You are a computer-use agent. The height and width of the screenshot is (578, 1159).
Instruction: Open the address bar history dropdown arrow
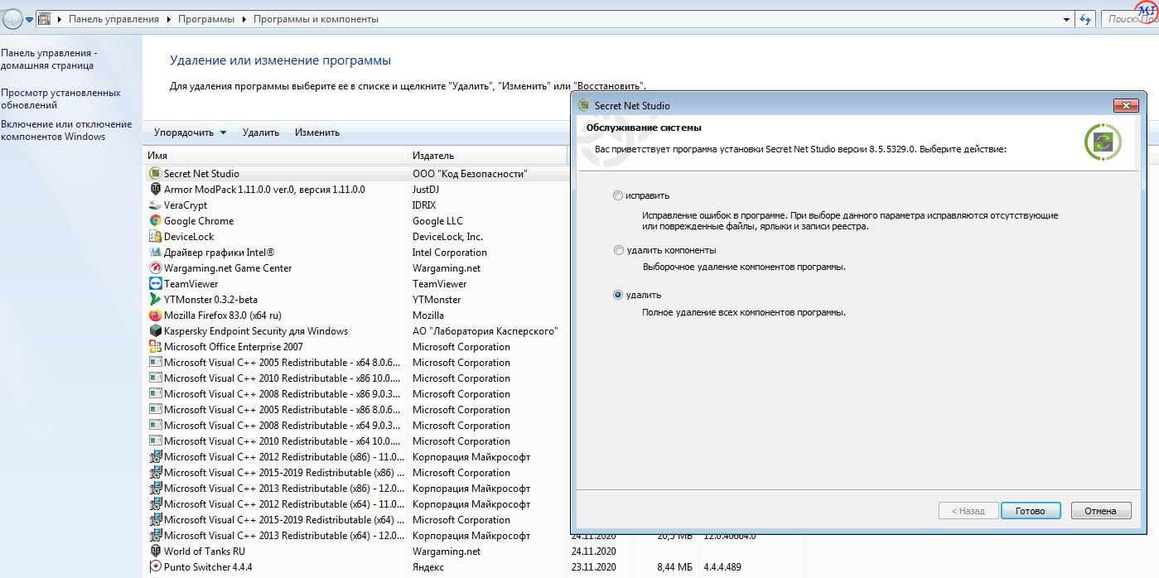tap(1067, 19)
